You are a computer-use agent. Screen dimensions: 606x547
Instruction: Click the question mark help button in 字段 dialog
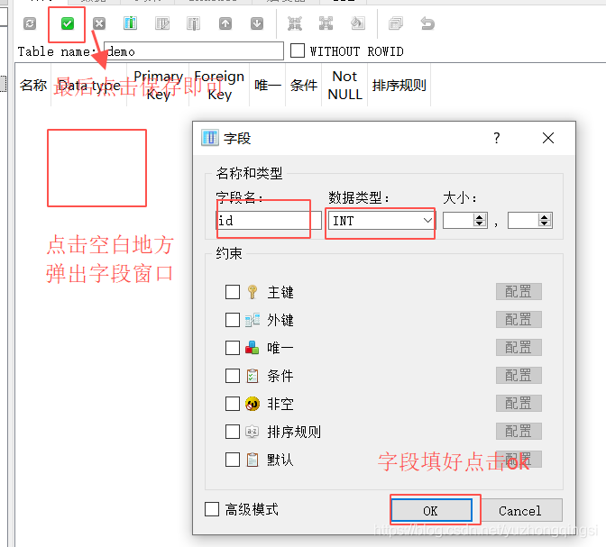click(x=497, y=138)
